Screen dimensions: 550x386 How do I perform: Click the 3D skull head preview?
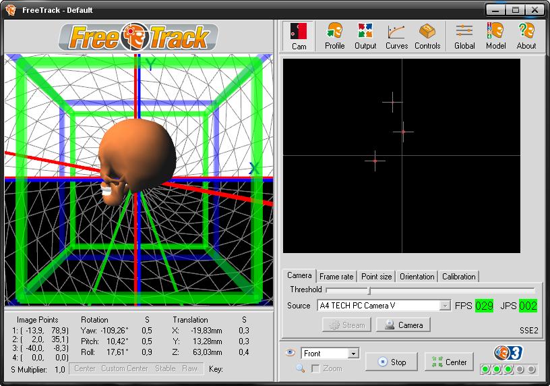point(137,161)
